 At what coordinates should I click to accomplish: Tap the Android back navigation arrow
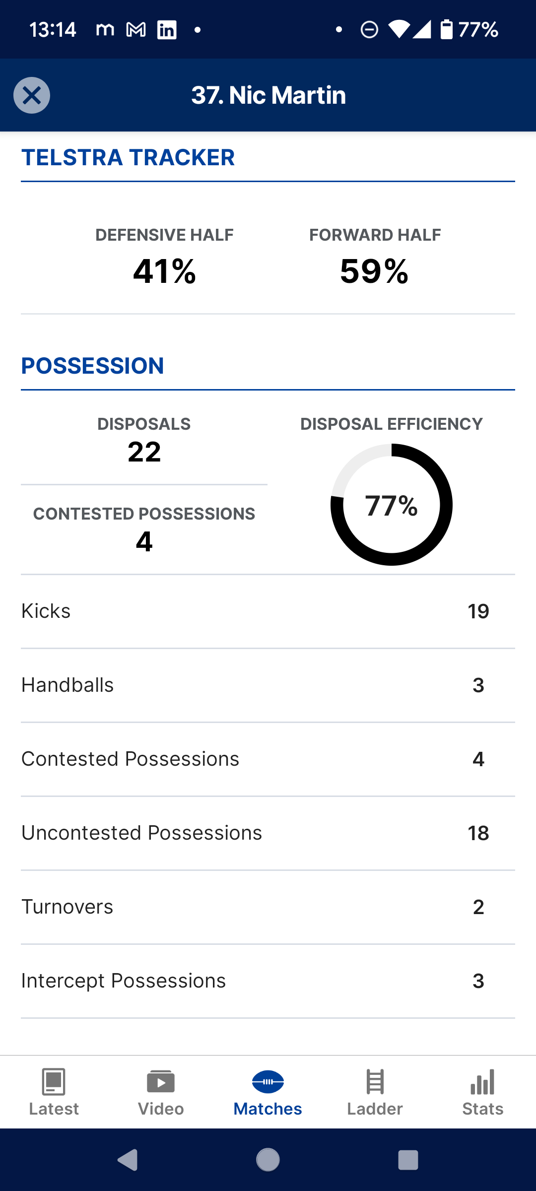(128, 1160)
